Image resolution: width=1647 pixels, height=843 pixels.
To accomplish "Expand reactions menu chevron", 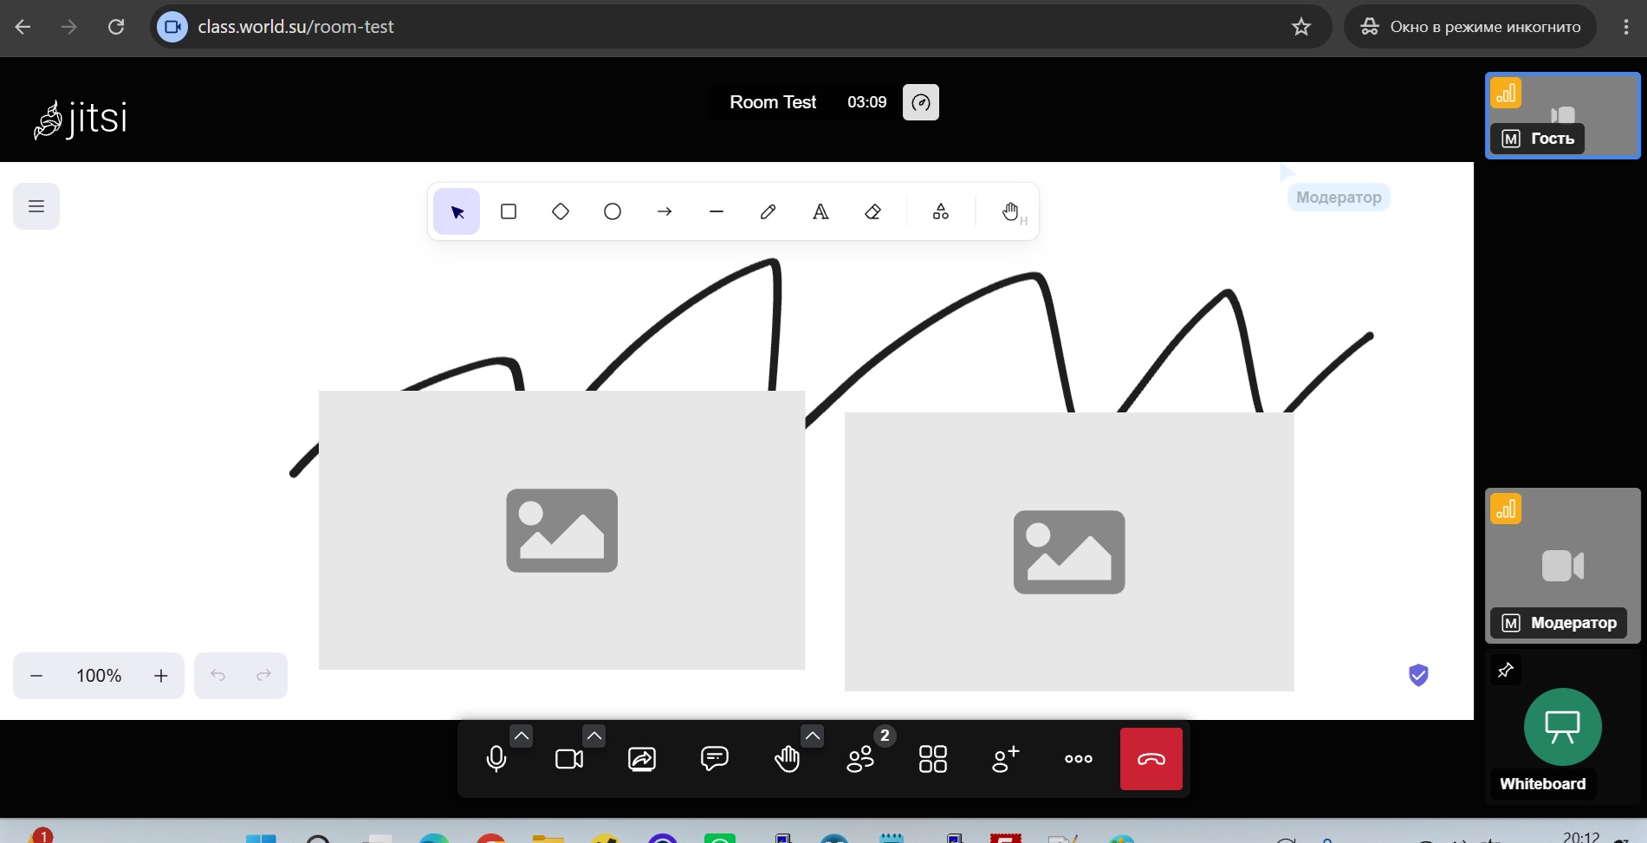I will [812, 736].
